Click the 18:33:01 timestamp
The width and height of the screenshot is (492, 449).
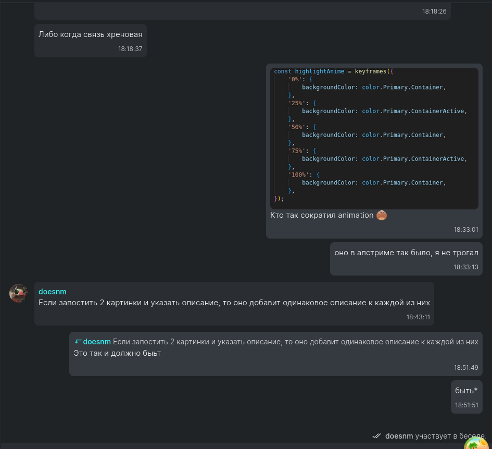click(465, 229)
